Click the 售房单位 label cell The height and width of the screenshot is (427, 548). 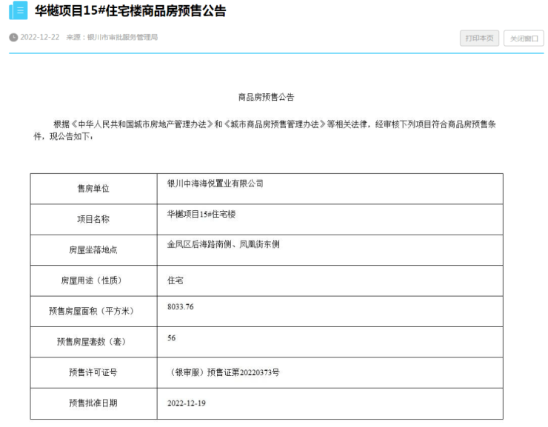[93, 189]
